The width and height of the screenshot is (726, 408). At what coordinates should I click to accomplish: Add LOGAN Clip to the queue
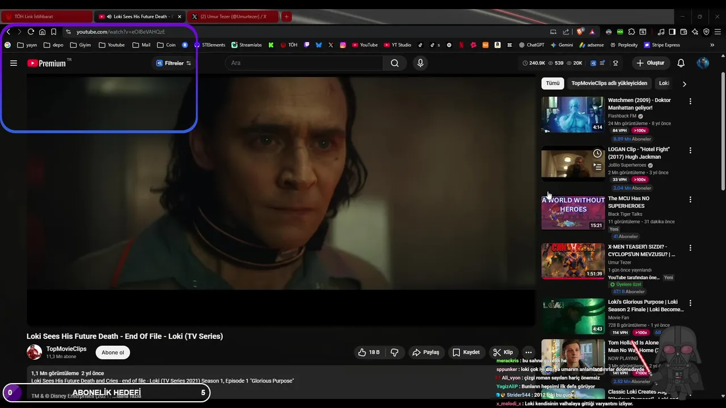click(597, 167)
